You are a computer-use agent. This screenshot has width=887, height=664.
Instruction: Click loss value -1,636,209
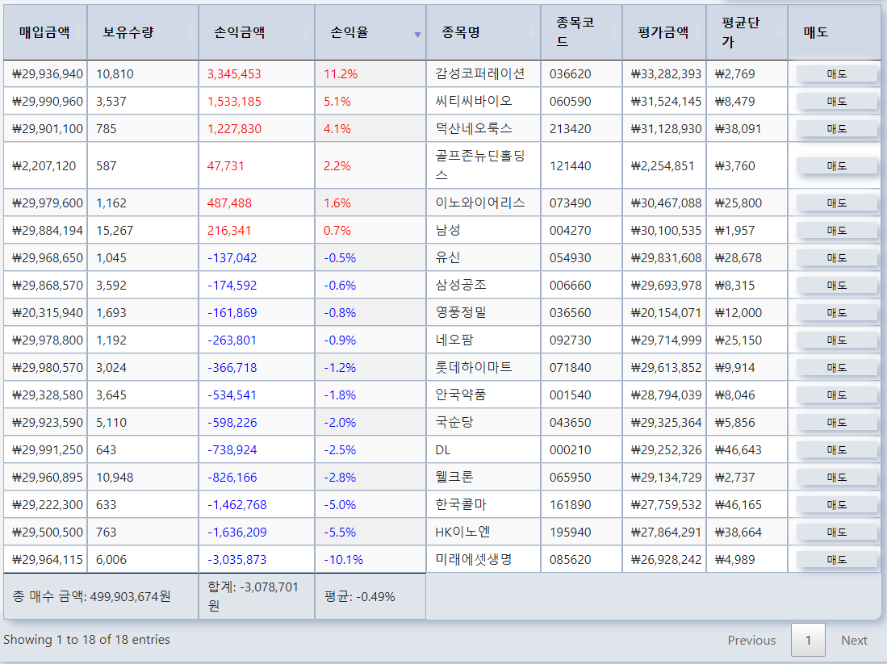237,532
